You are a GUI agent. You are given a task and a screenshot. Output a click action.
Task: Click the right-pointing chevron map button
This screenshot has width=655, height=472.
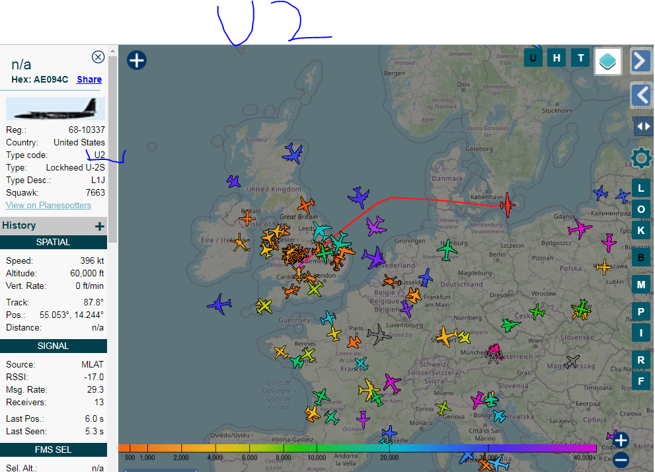pos(641,61)
